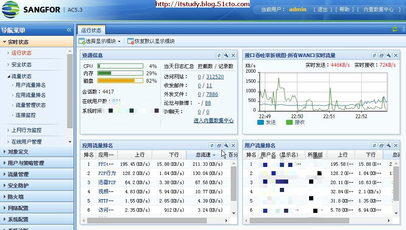Open settings wrench of 接口吞吐率折线图 panel
The height and width of the screenshot is (230, 406).
[x=388, y=56]
